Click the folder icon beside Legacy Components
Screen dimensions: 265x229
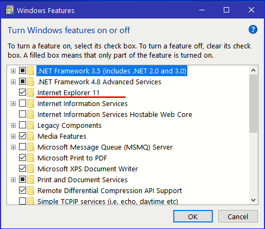tap(31, 125)
